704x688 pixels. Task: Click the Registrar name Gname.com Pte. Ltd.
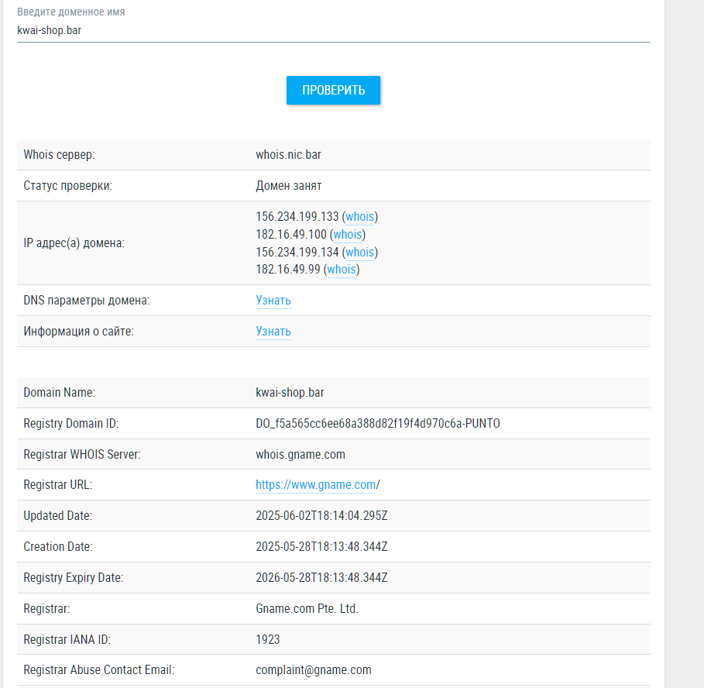308,608
